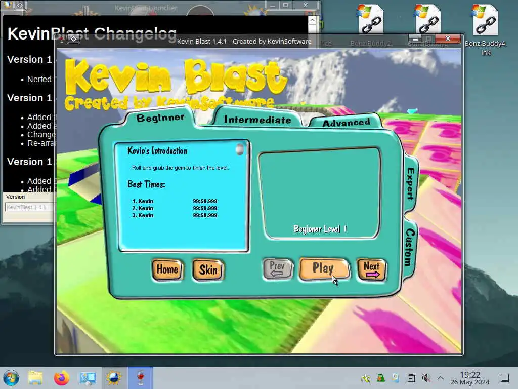Viewport: 518px width, 389px height.
Task: Click the "3. Kevin" best time row
Action: click(175, 215)
